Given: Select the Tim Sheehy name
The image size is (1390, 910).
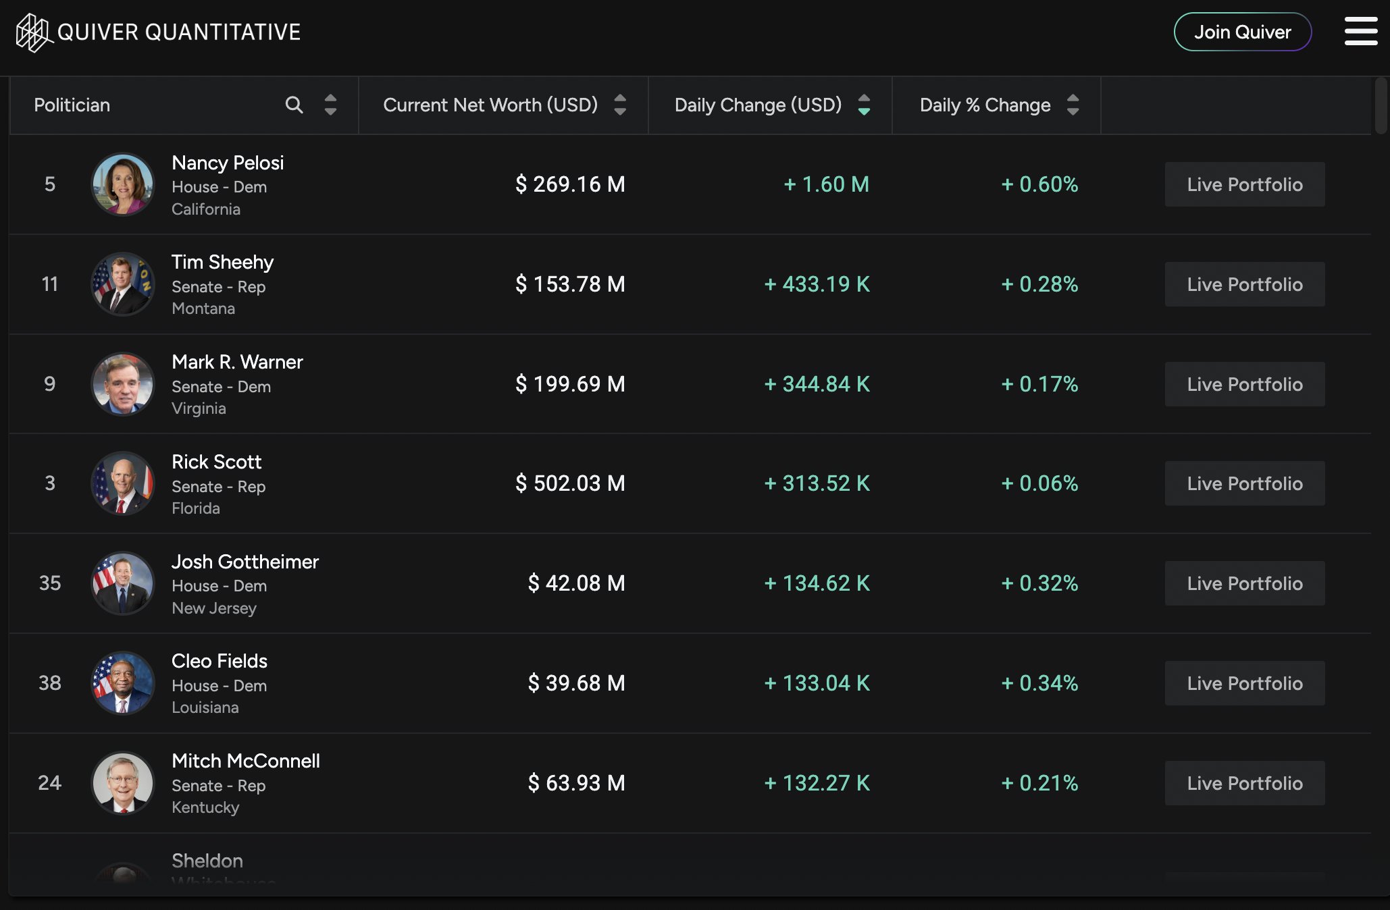Looking at the screenshot, I should (222, 262).
